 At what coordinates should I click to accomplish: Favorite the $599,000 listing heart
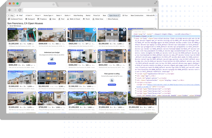[x=94, y=51]
